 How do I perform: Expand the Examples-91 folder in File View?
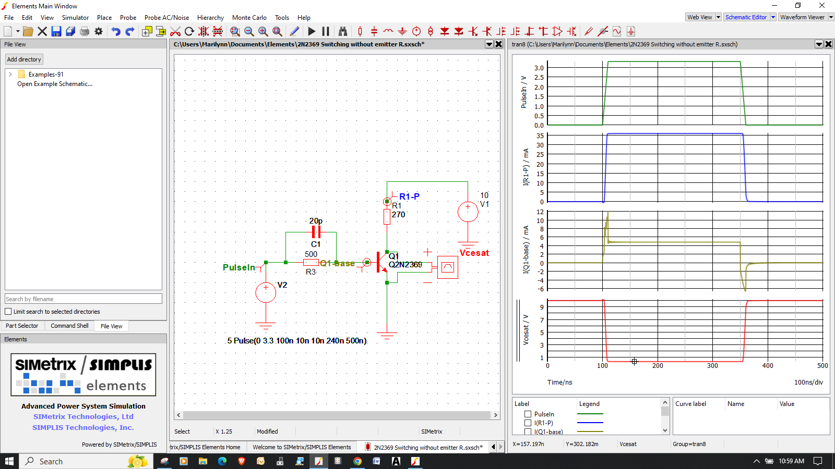[10, 75]
